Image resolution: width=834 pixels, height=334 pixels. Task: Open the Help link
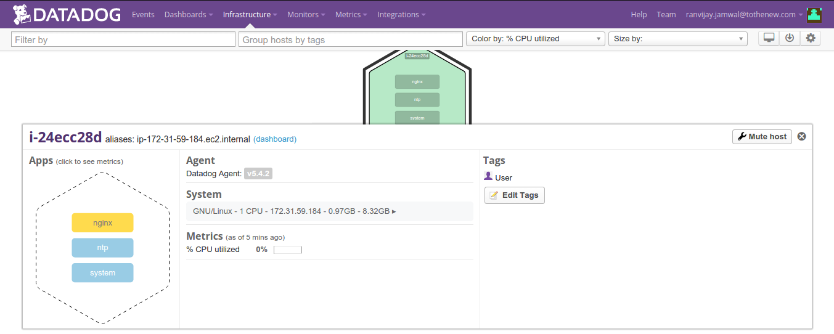[x=639, y=14]
